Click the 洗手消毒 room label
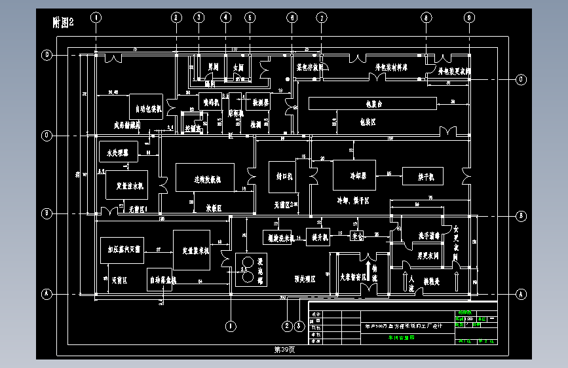Viewport: 568px width, 368px height. (429, 236)
